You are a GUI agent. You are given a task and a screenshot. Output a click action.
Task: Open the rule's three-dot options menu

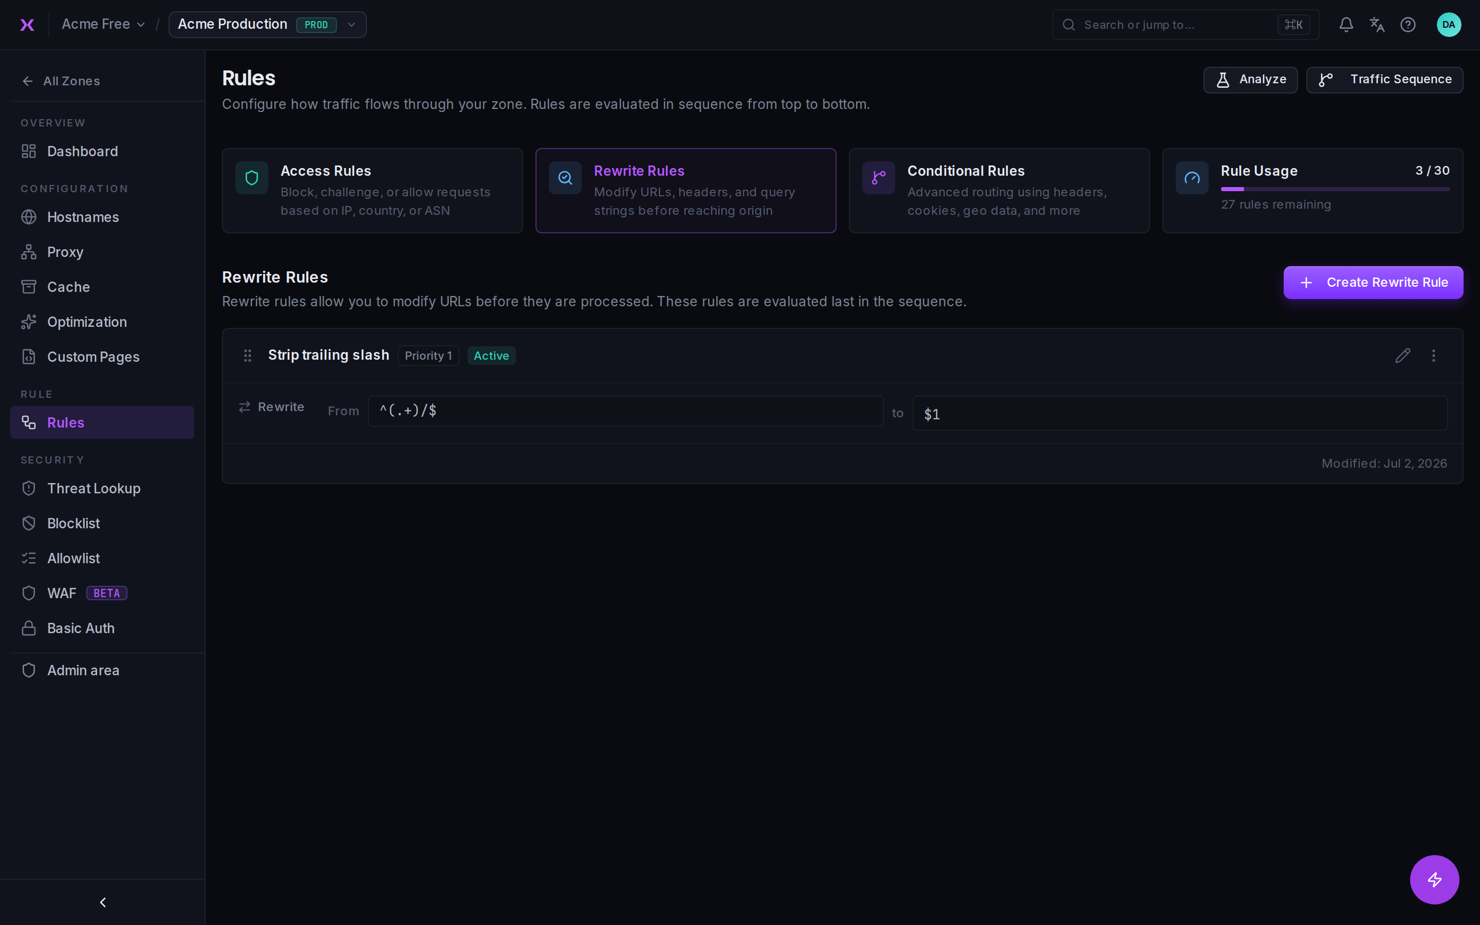1434,356
